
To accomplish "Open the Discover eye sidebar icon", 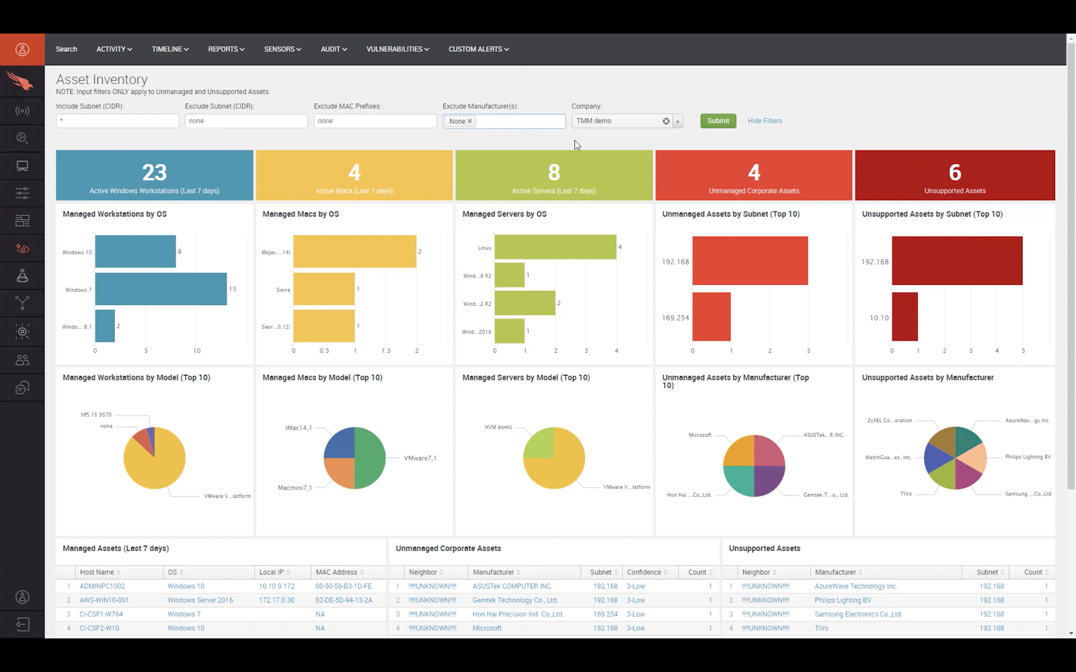I will click(x=22, y=249).
